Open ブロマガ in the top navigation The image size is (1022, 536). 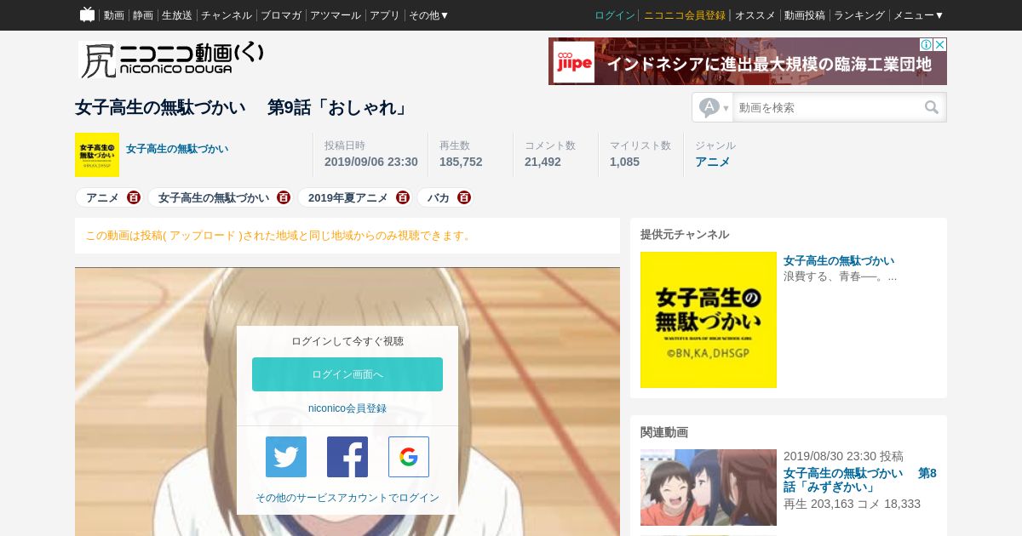(x=281, y=15)
